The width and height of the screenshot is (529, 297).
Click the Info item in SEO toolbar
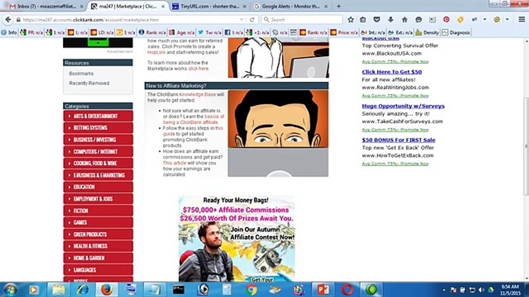[x=10, y=32]
